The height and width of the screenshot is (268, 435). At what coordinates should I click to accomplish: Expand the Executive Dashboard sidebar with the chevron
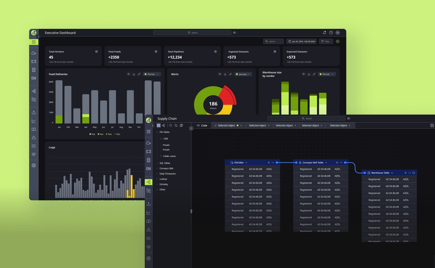coord(38,37)
